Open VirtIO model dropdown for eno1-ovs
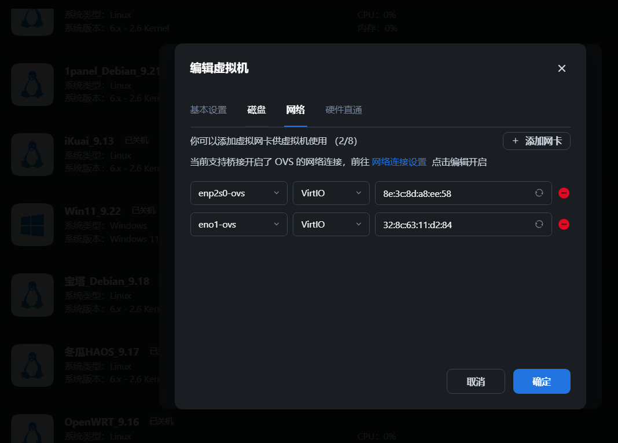 point(331,224)
